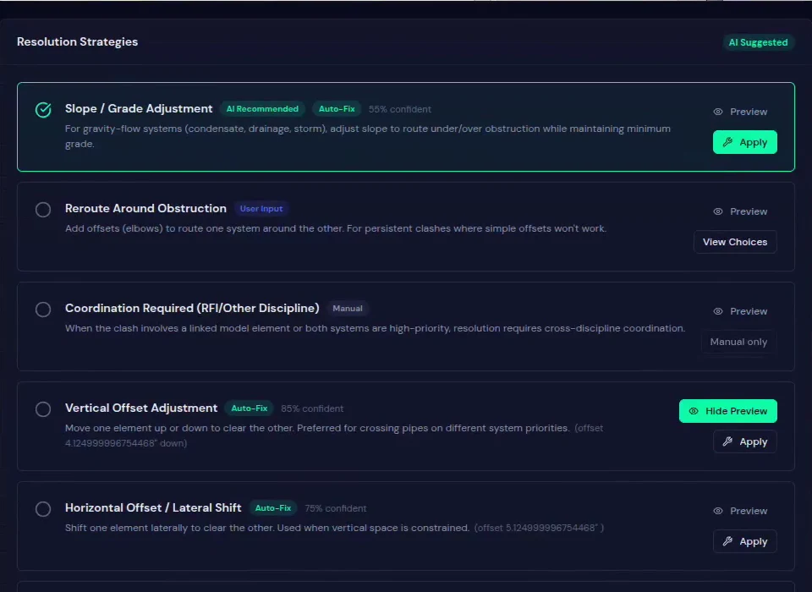Screen dimensions: 812x592
Task: Click the Auto-Fix tag on Vertical Offset Adjustment
Action: point(249,408)
